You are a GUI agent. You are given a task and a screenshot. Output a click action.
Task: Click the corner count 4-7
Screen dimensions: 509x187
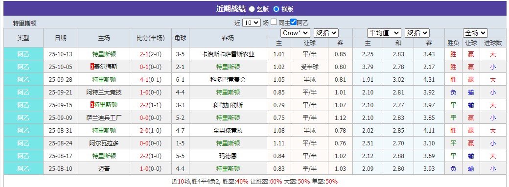pyautogui.click(x=180, y=131)
